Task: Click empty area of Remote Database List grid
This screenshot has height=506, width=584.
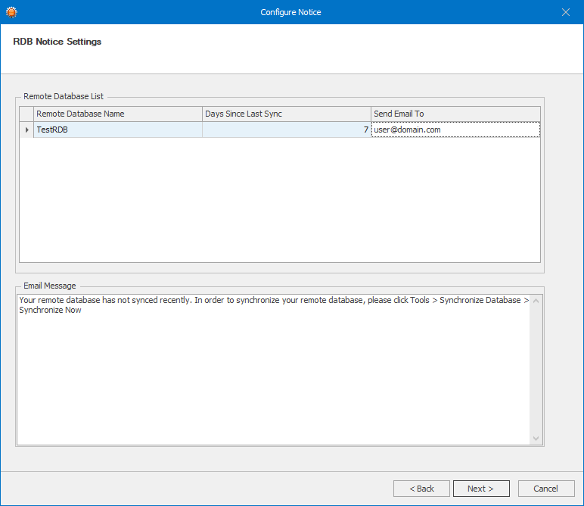Action: point(280,200)
